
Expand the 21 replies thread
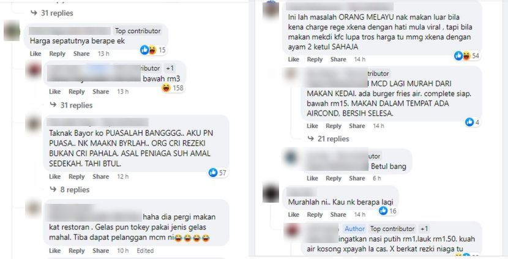tap(328, 139)
